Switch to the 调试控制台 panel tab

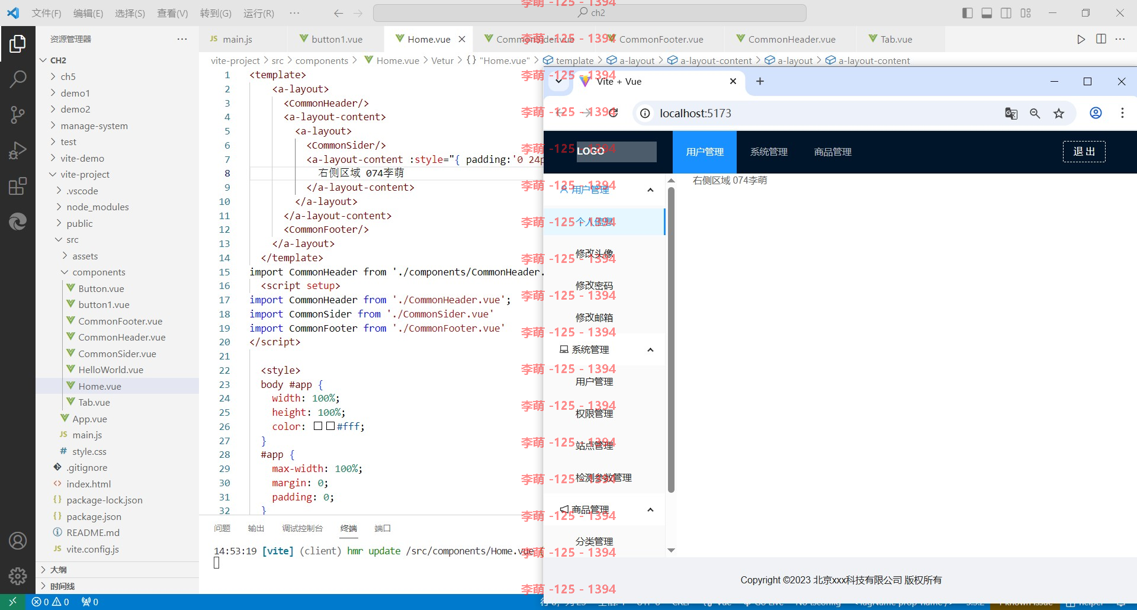[302, 528]
